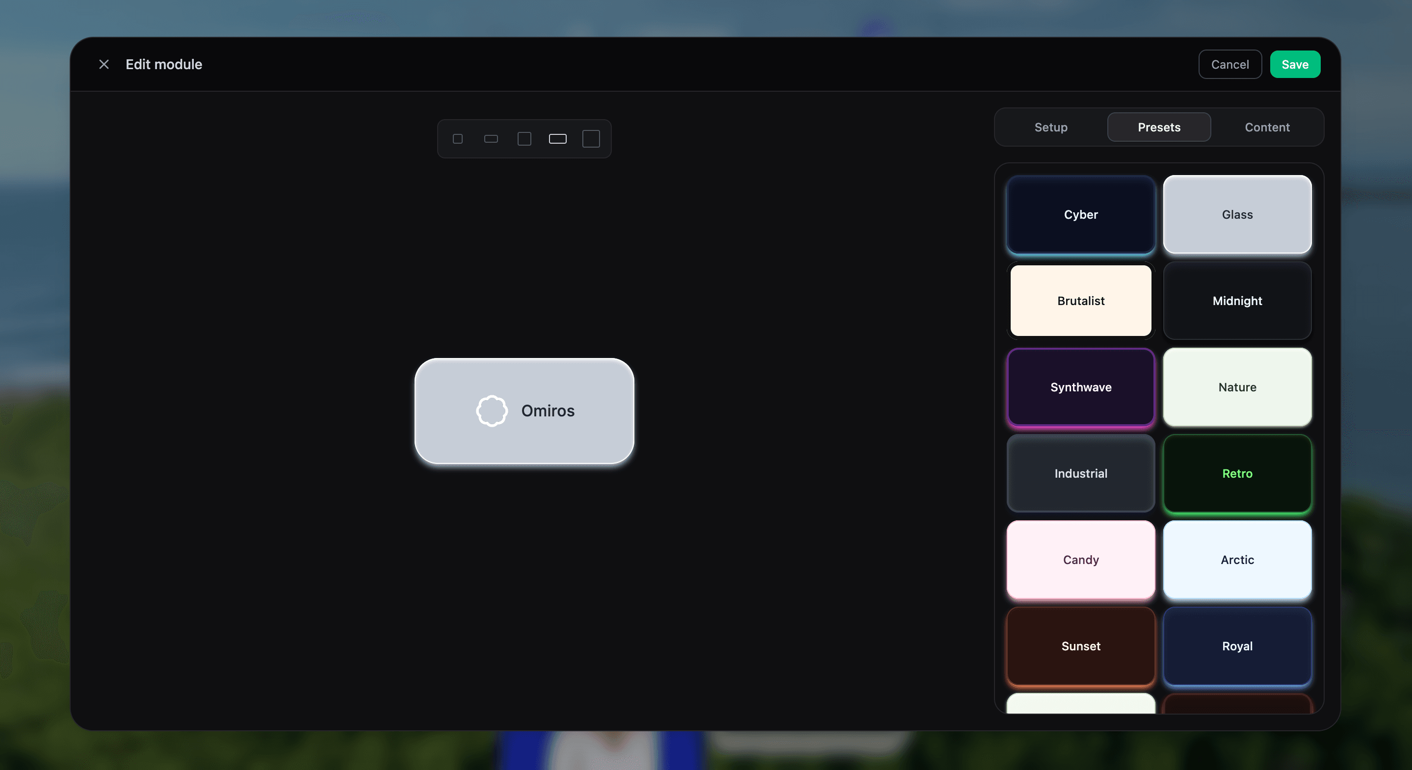1412x770 pixels.
Task: Choose the largest square size icon
Action: pyautogui.click(x=591, y=139)
